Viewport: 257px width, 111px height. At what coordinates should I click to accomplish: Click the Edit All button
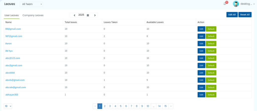(232, 15)
